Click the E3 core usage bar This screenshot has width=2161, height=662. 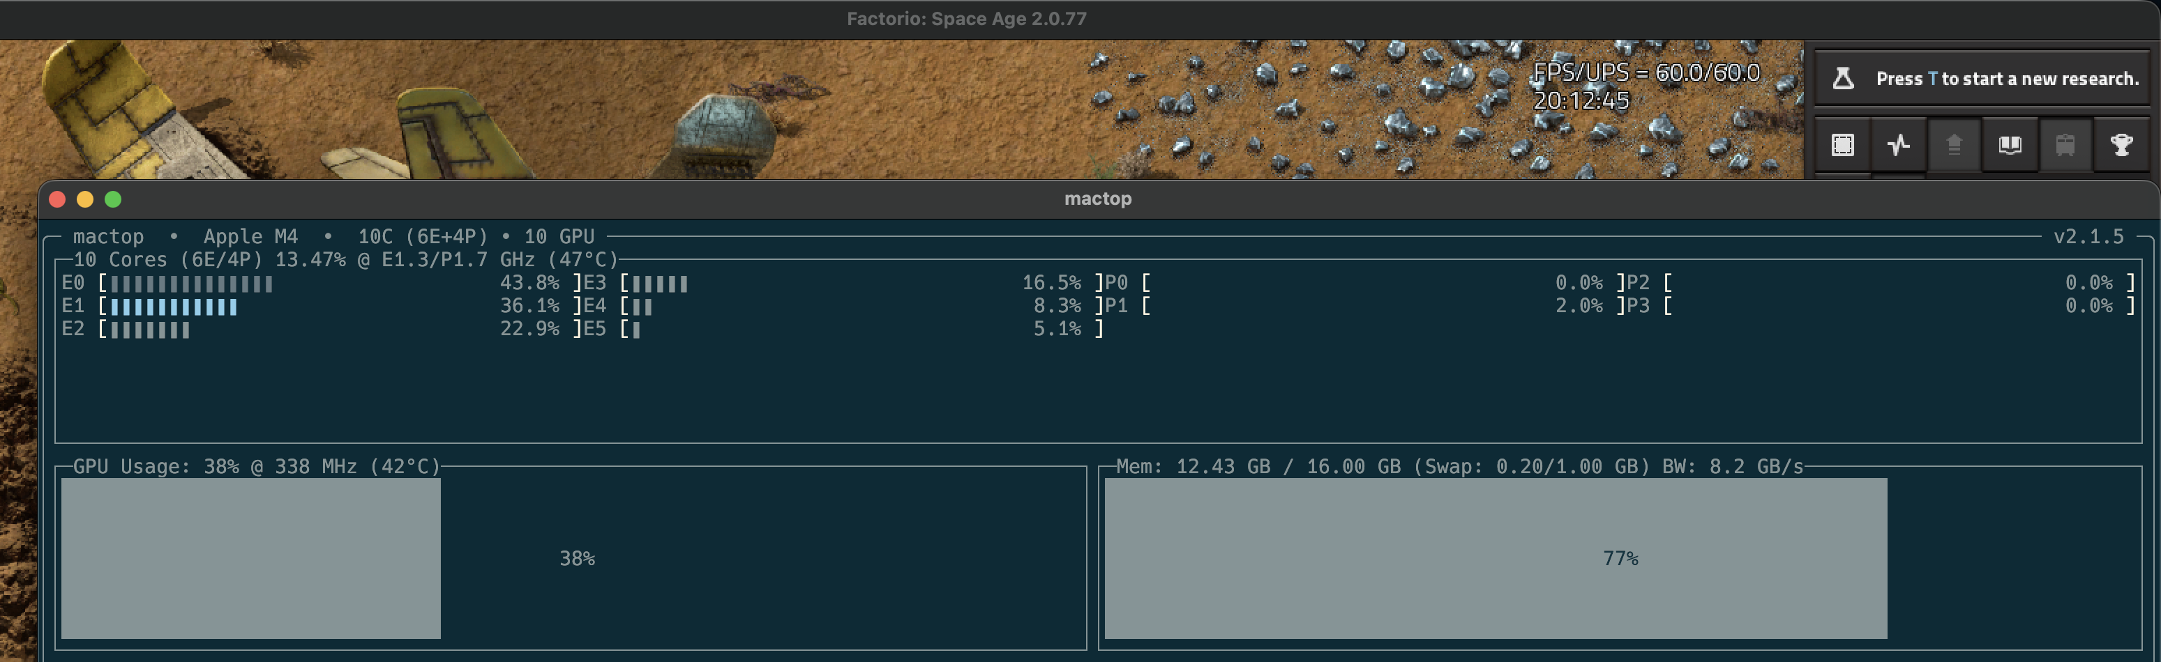pyautogui.click(x=660, y=284)
